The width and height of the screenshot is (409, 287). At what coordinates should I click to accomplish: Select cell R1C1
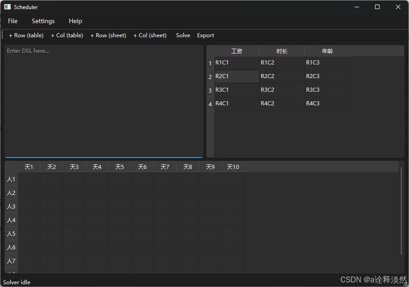click(237, 63)
